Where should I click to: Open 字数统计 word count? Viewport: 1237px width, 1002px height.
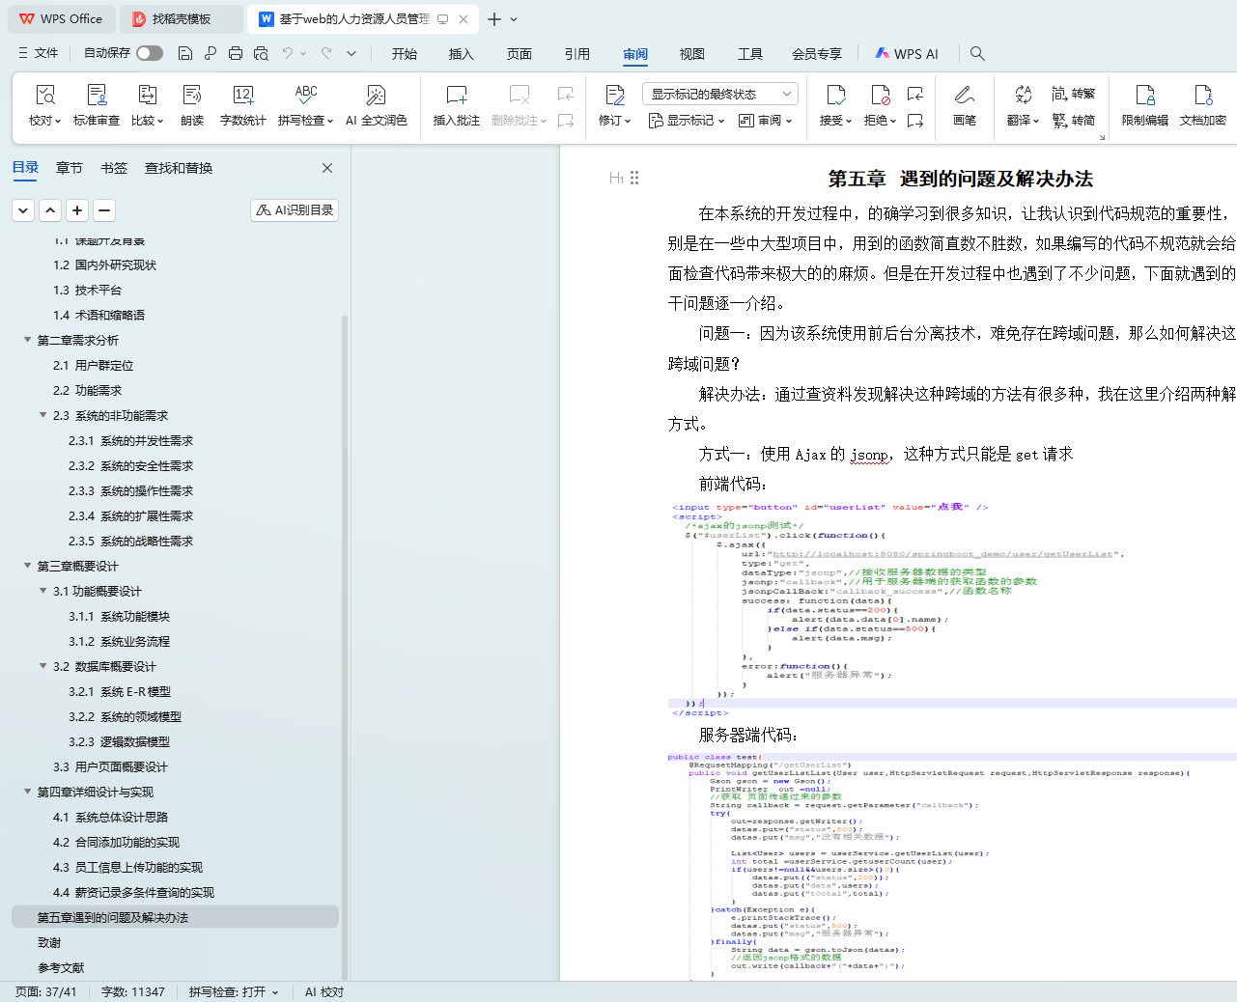[x=243, y=105]
